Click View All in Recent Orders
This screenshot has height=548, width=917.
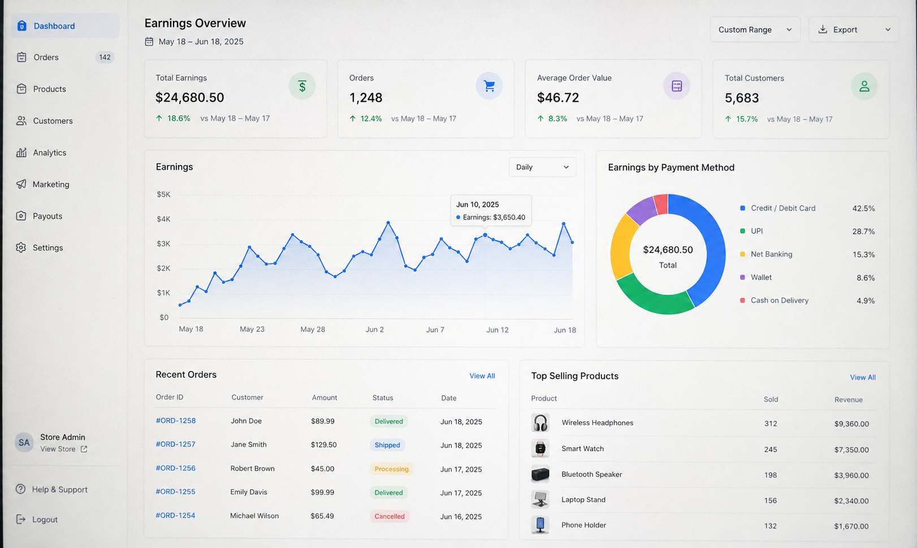point(482,376)
